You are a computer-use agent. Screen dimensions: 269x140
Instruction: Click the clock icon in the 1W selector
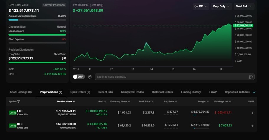196,6
